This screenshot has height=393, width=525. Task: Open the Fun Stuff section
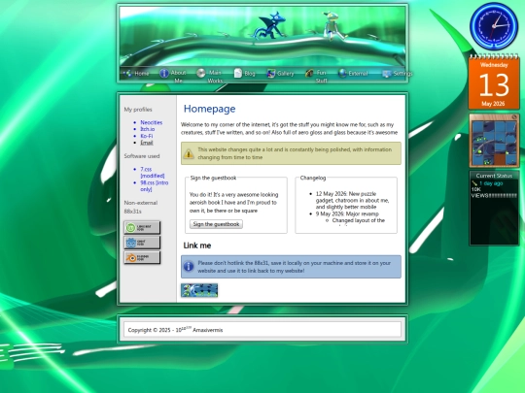tap(316, 77)
